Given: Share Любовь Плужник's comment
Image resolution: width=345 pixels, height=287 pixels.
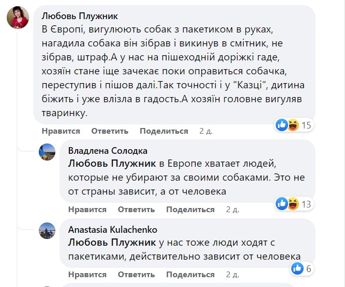Looking at the screenshot, I should coord(163,131).
